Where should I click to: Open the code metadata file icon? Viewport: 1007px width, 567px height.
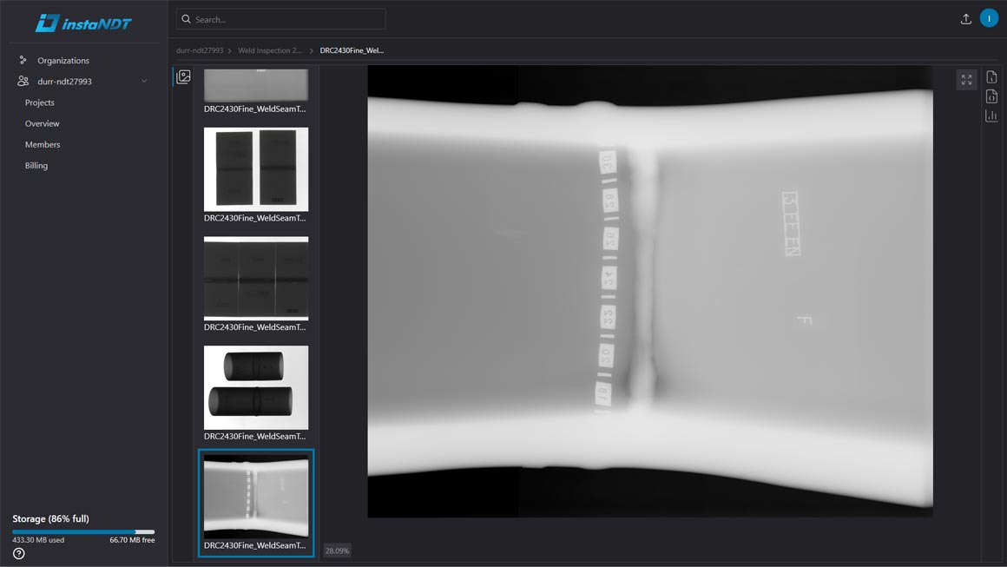pyautogui.click(x=991, y=96)
